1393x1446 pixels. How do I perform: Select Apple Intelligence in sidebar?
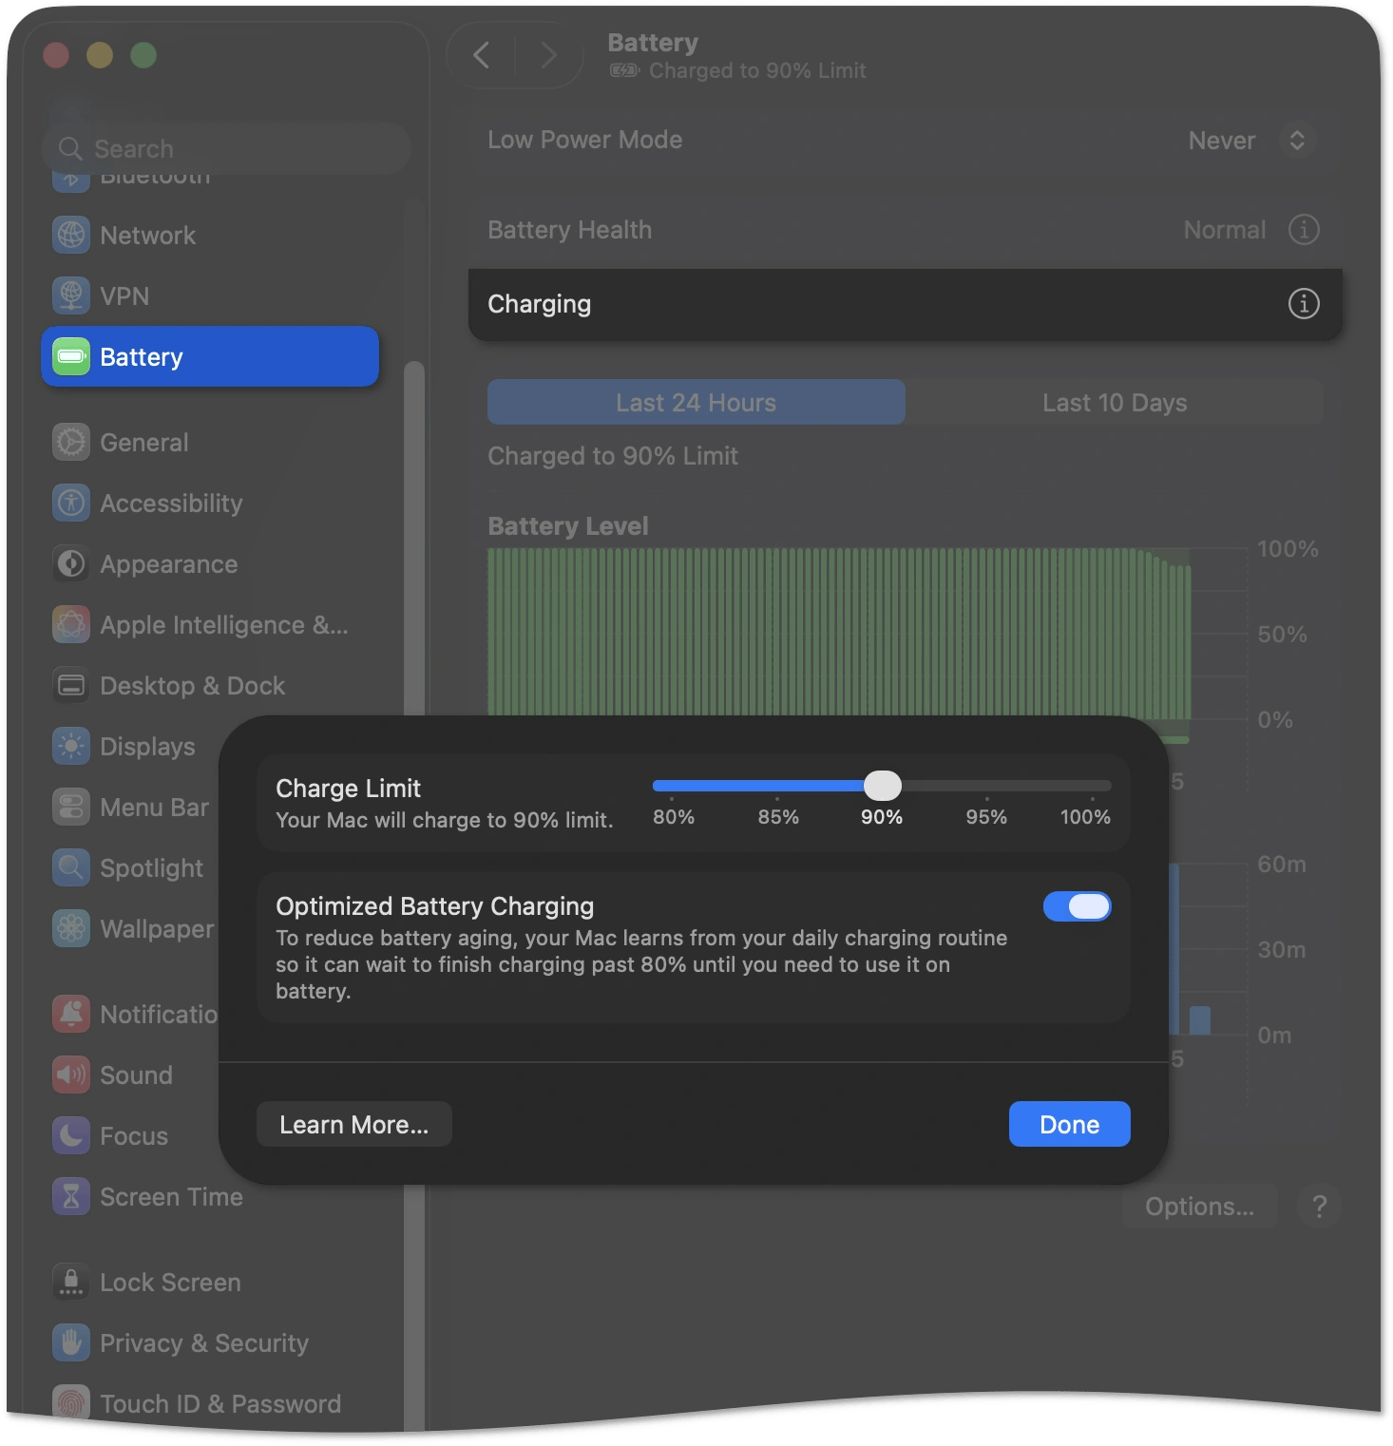(x=210, y=624)
